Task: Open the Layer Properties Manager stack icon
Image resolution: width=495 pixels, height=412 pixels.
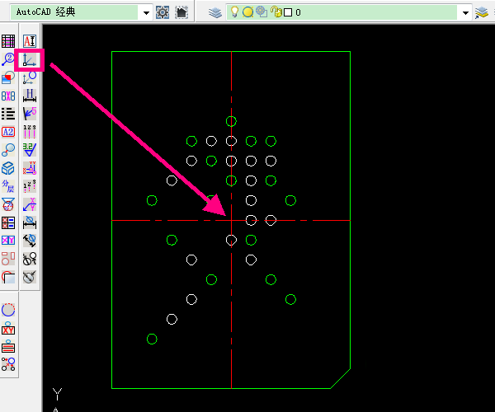Action: pyautogui.click(x=215, y=12)
